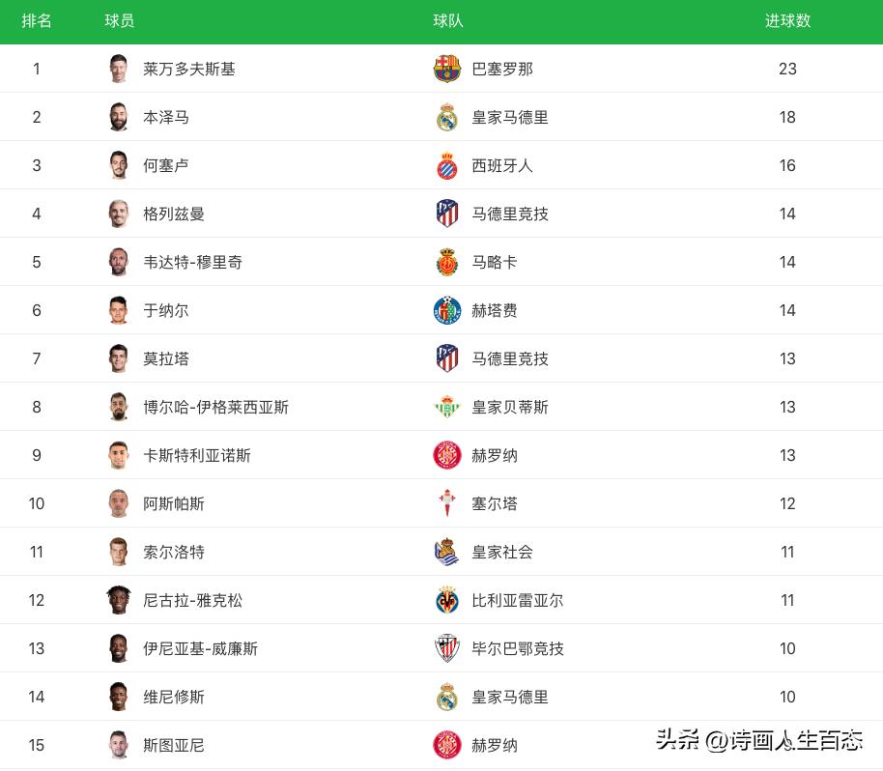Viewport: 883px width, 771px height.
Task: Click the Athletic Bilbao (毕尔巴鄂竞技) crest icon
Action: coord(447,648)
